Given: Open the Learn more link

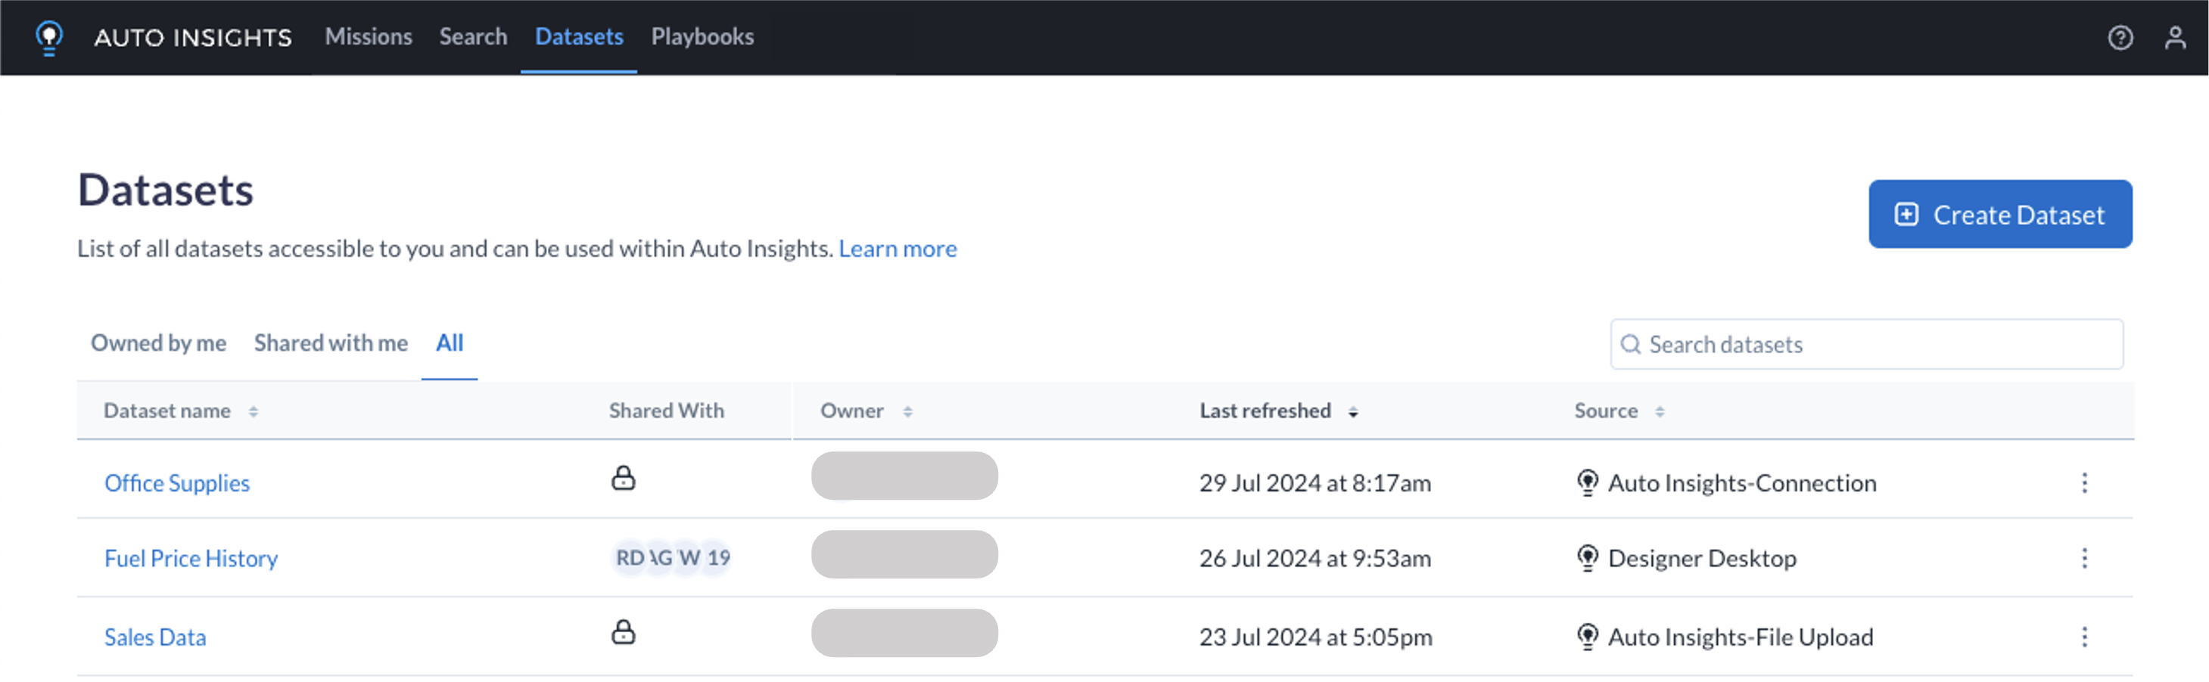Looking at the screenshot, I should pos(898,249).
